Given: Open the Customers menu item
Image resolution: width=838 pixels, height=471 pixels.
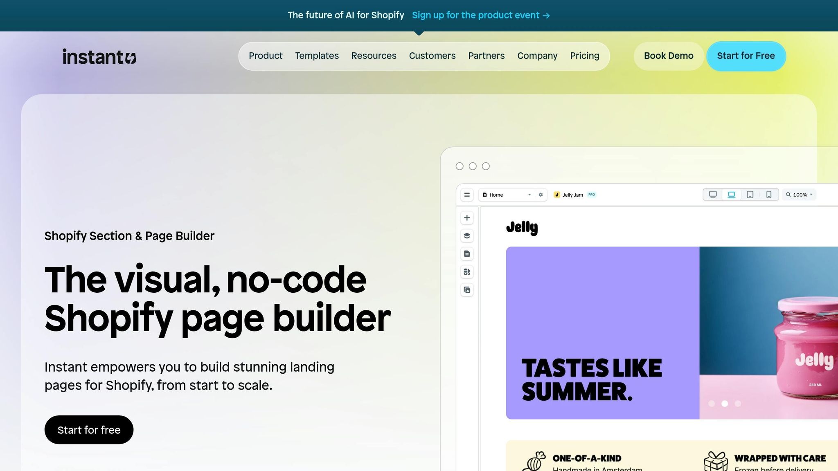Looking at the screenshot, I should click(432, 56).
